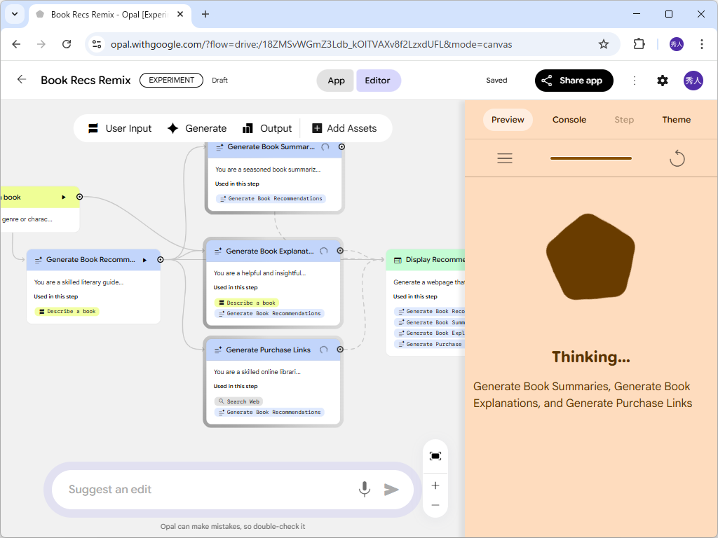Send the suggested edit arrow

(x=391, y=490)
